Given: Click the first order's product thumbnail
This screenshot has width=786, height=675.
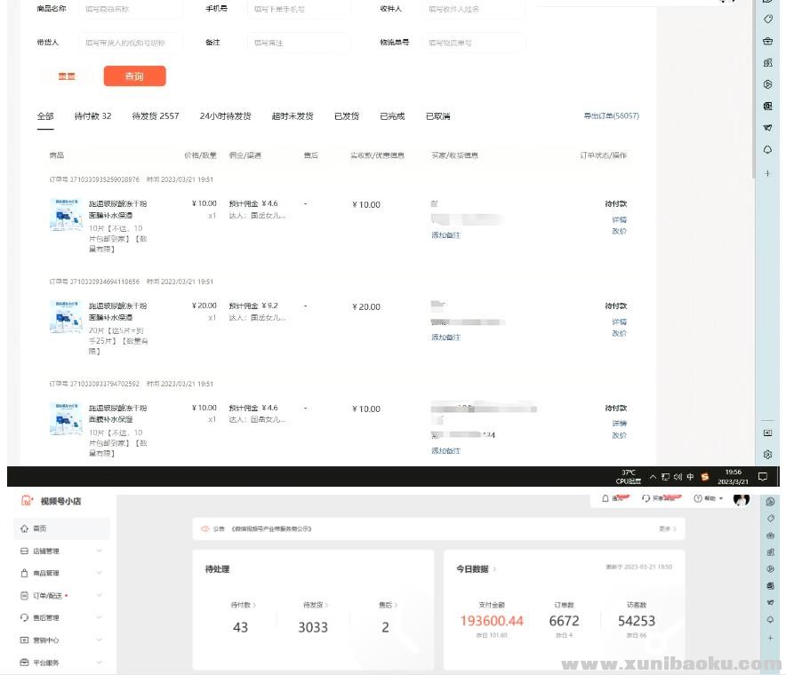Looking at the screenshot, I should coord(66,215).
